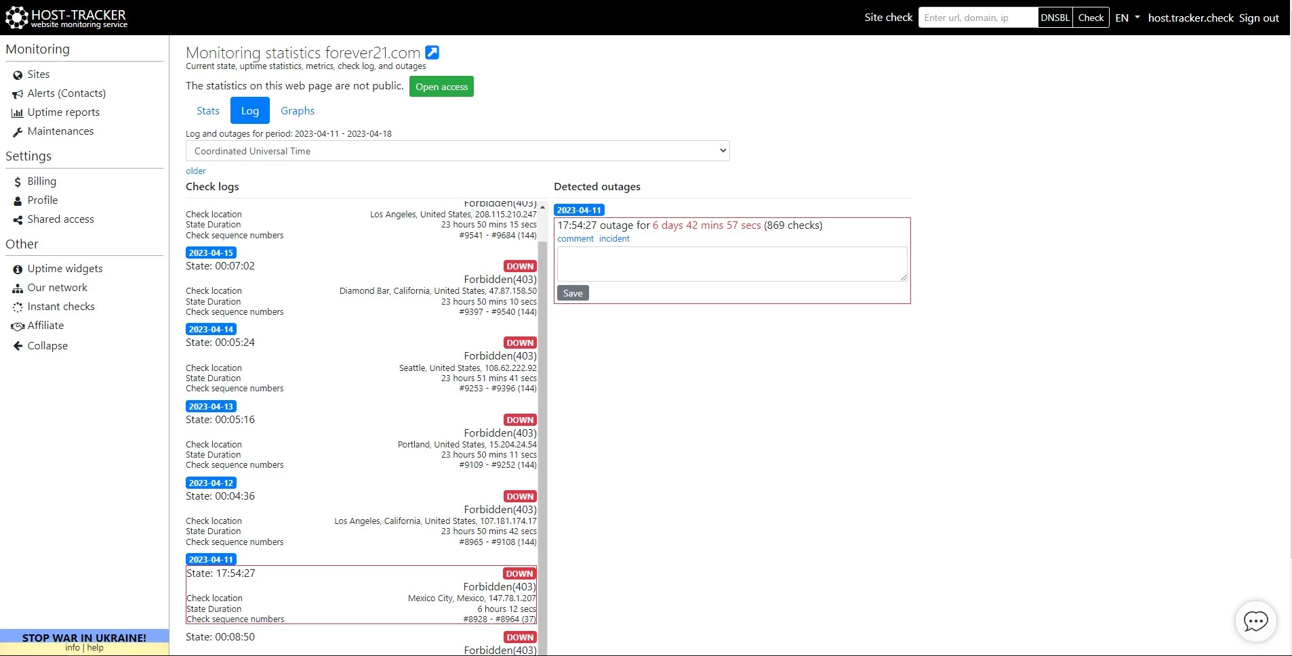This screenshot has height=656, width=1292.
Task: Click DOWN badge for State 00:07:02
Action: [520, 267]
